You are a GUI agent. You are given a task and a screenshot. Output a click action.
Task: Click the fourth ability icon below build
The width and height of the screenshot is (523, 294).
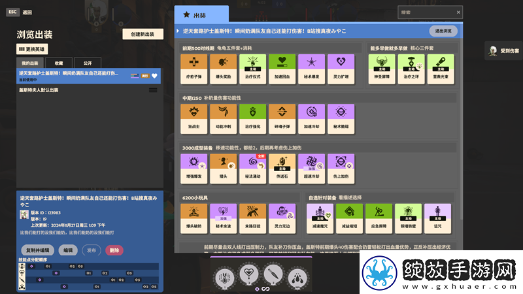(297, 277)
